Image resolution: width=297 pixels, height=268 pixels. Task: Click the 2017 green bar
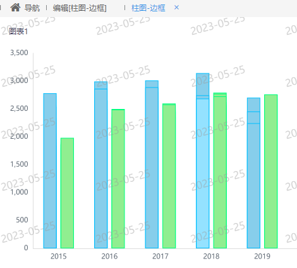(x=169, y=176)
